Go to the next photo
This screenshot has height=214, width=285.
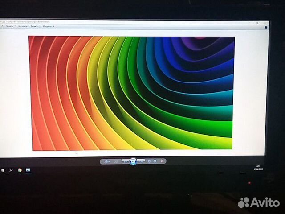pyautogui.click(x=141, y=161)
